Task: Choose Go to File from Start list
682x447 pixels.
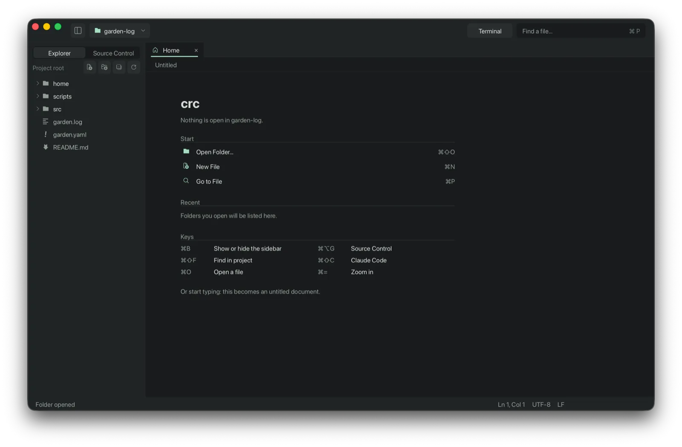Action: point(318,181)
